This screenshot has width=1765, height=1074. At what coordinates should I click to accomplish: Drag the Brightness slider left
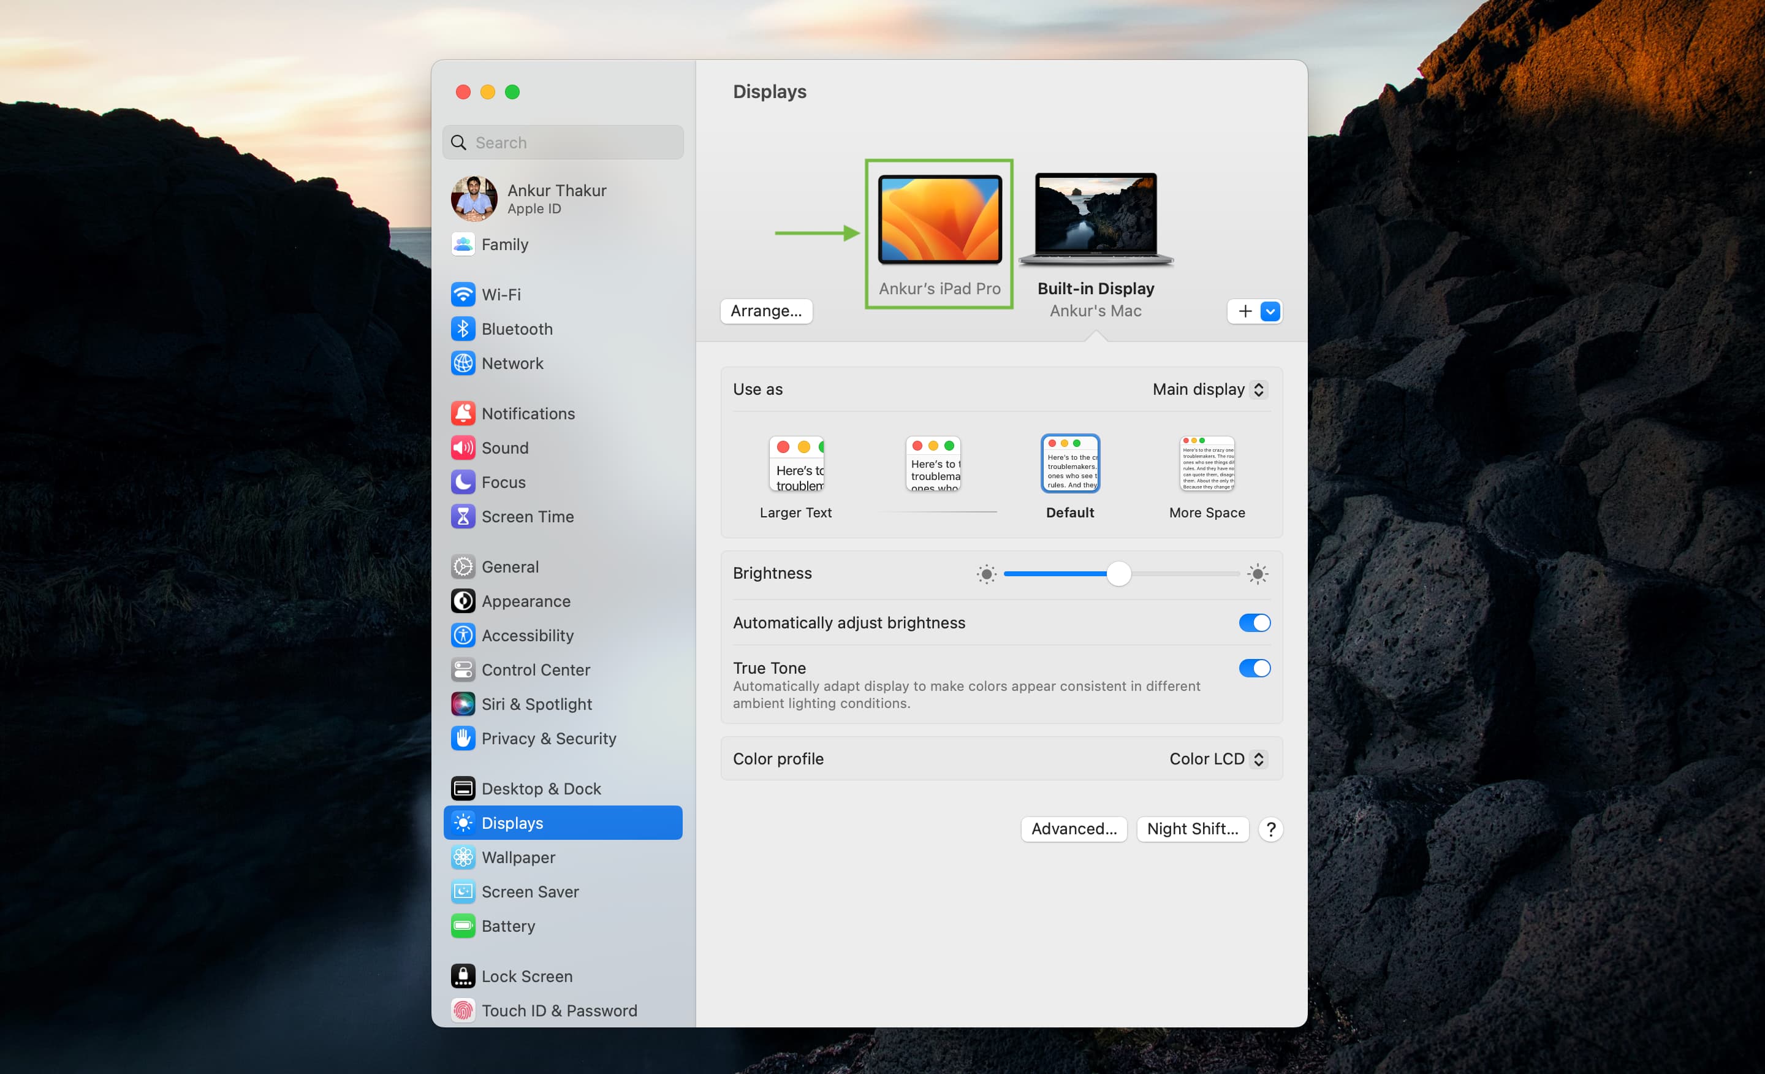(1115, 574)
